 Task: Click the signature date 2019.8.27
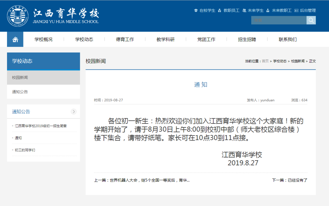[x=243, y=163]
